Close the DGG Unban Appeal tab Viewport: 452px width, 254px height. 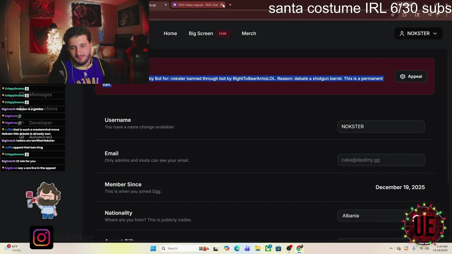222,5
